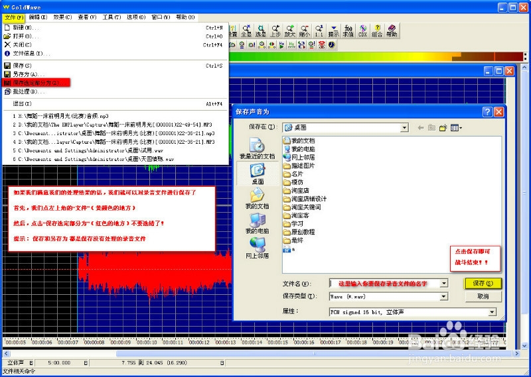Choose 批处理 in the file menu
This screenshot has height=377, width=531.
click(x=115, y=91)
